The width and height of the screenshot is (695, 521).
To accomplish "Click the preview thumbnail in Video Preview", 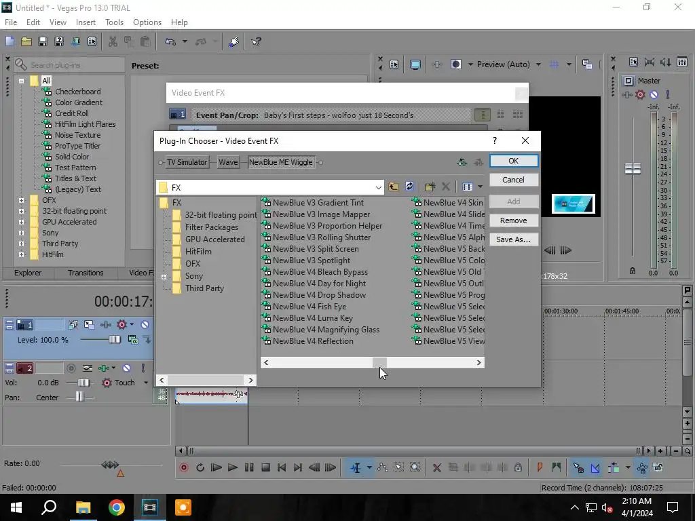I will coord(574,204).
